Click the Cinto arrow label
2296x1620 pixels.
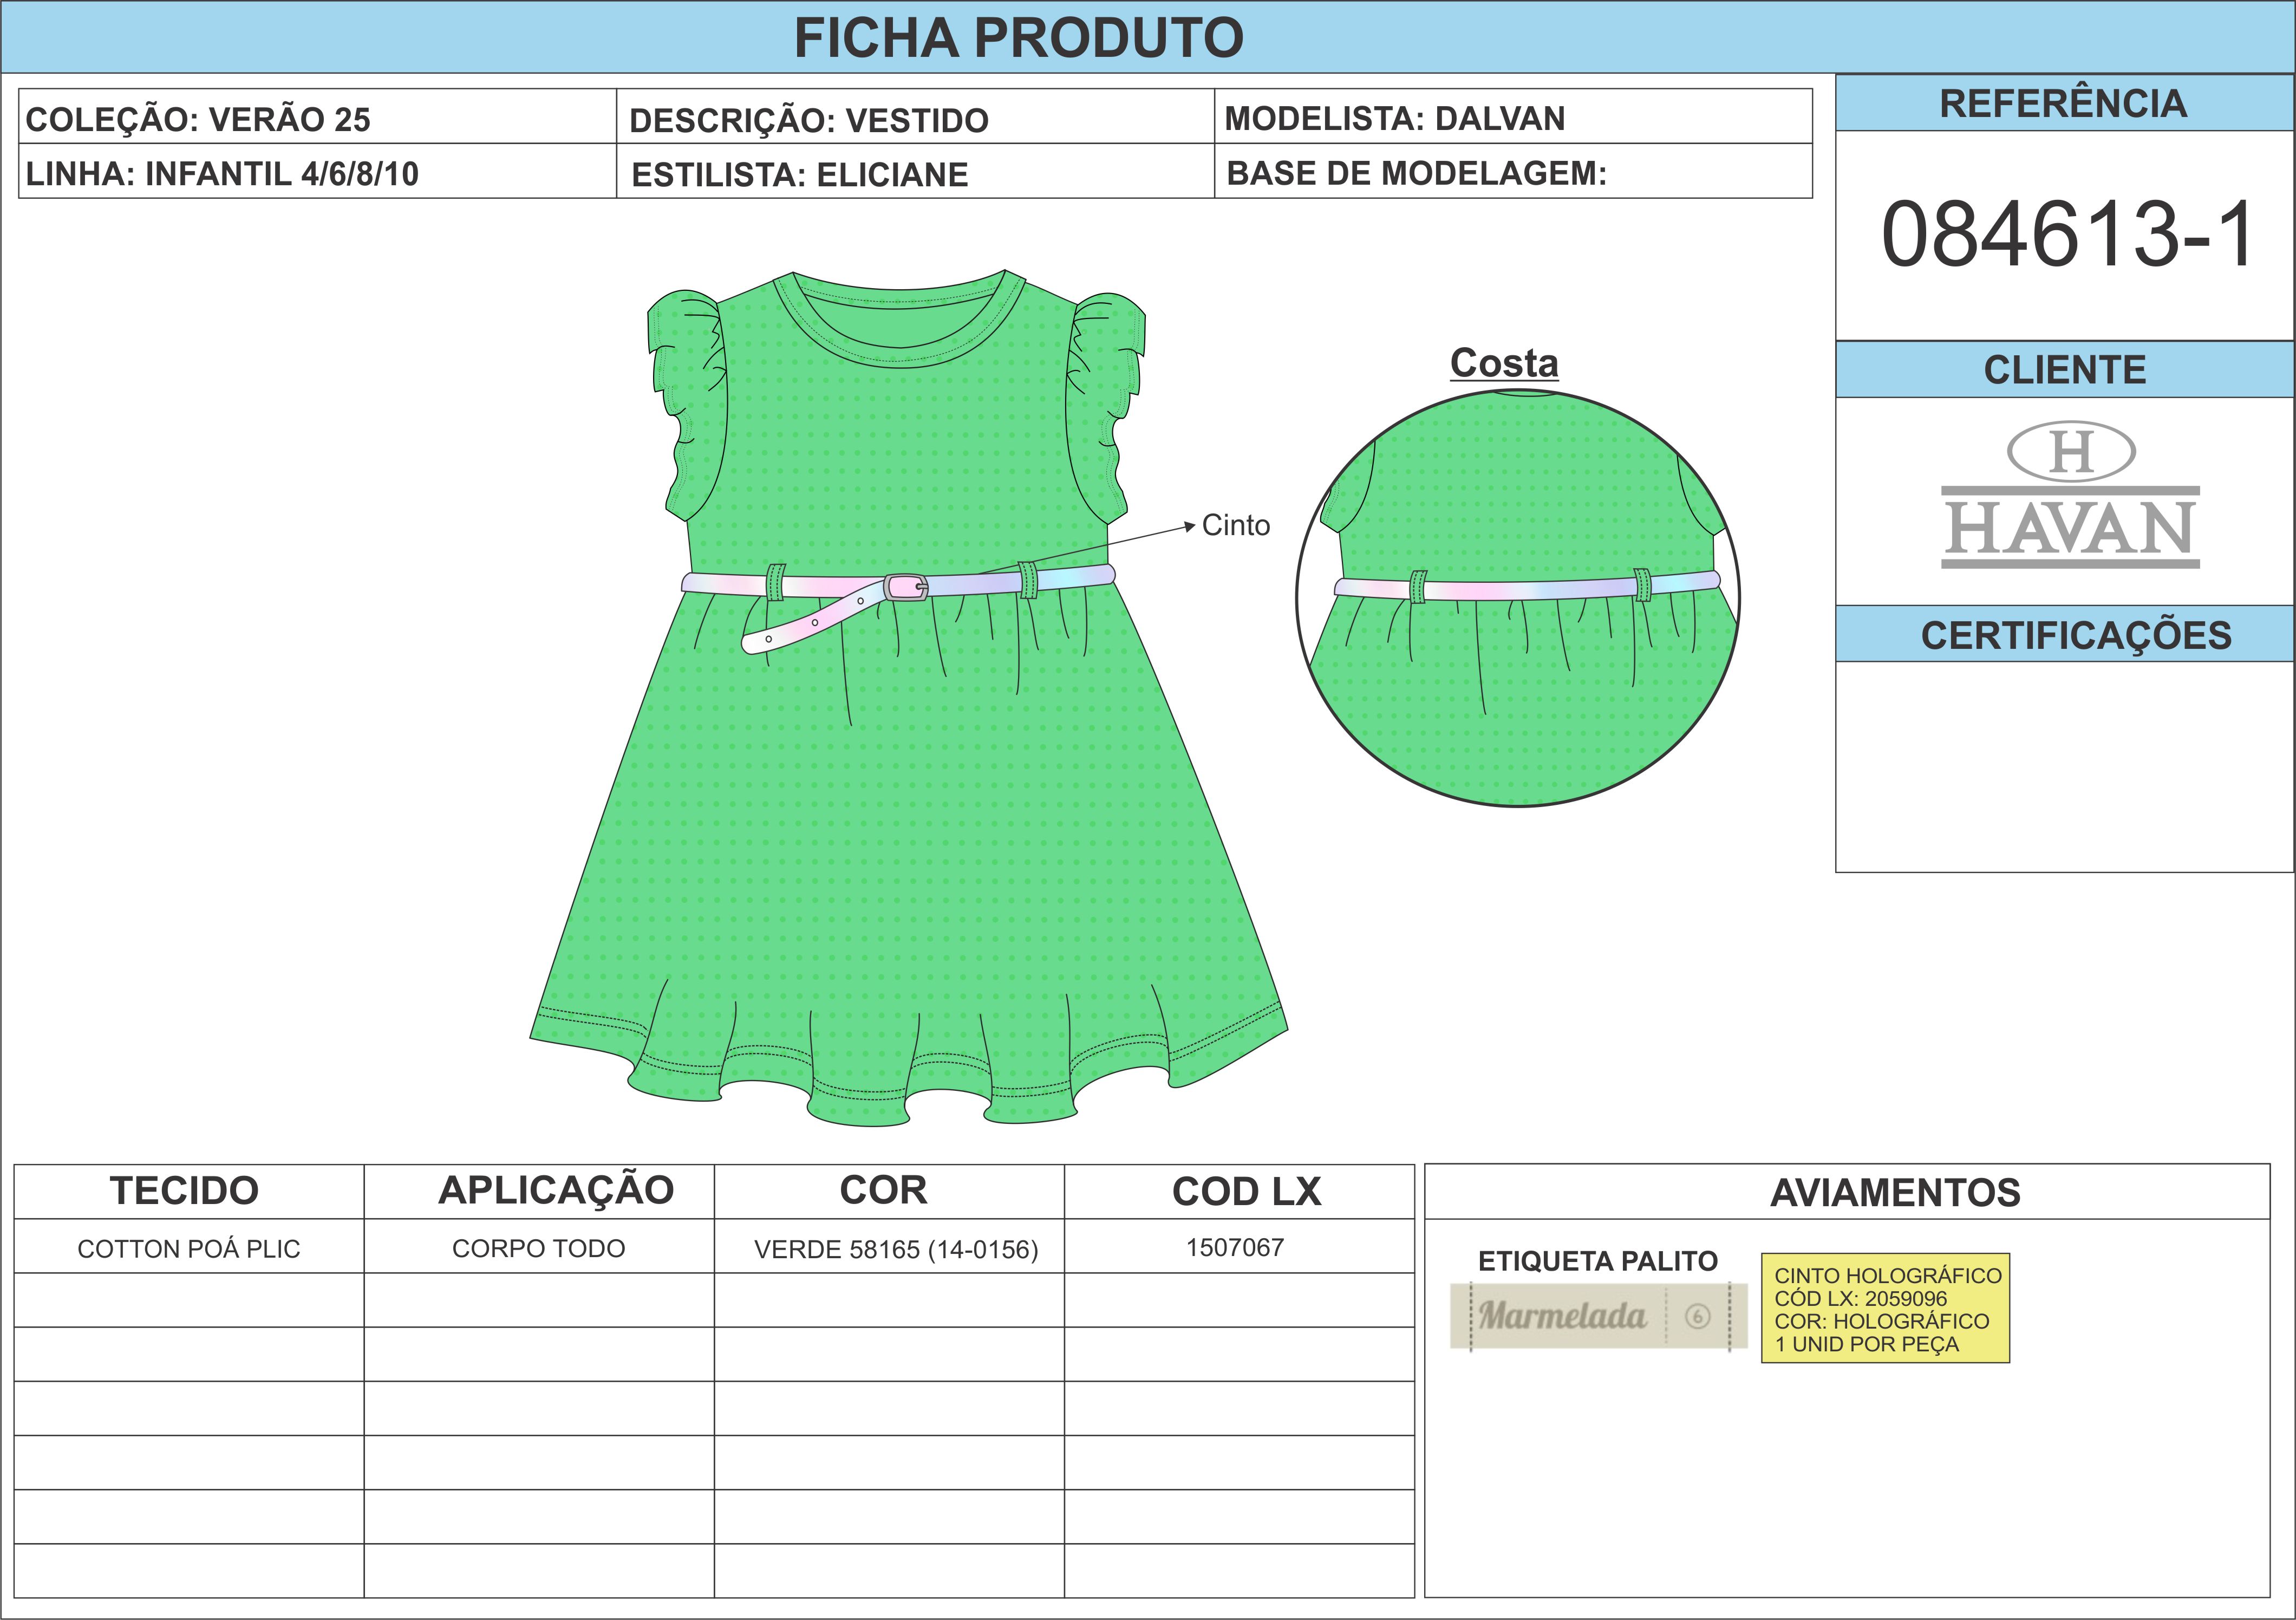1235,525
